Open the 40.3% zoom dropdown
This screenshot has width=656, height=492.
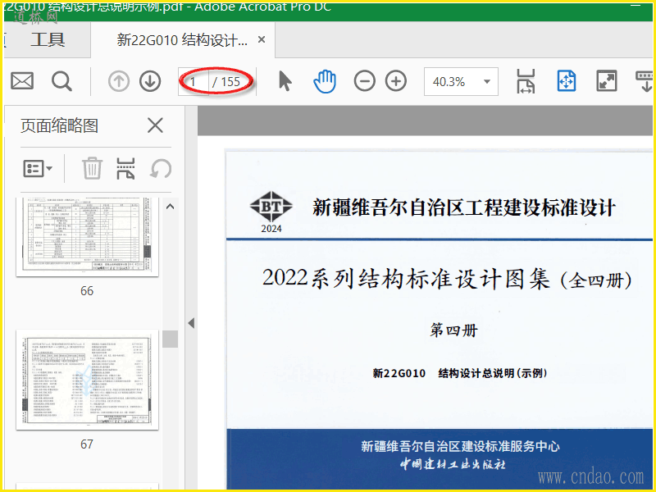(x=461, y=81)
